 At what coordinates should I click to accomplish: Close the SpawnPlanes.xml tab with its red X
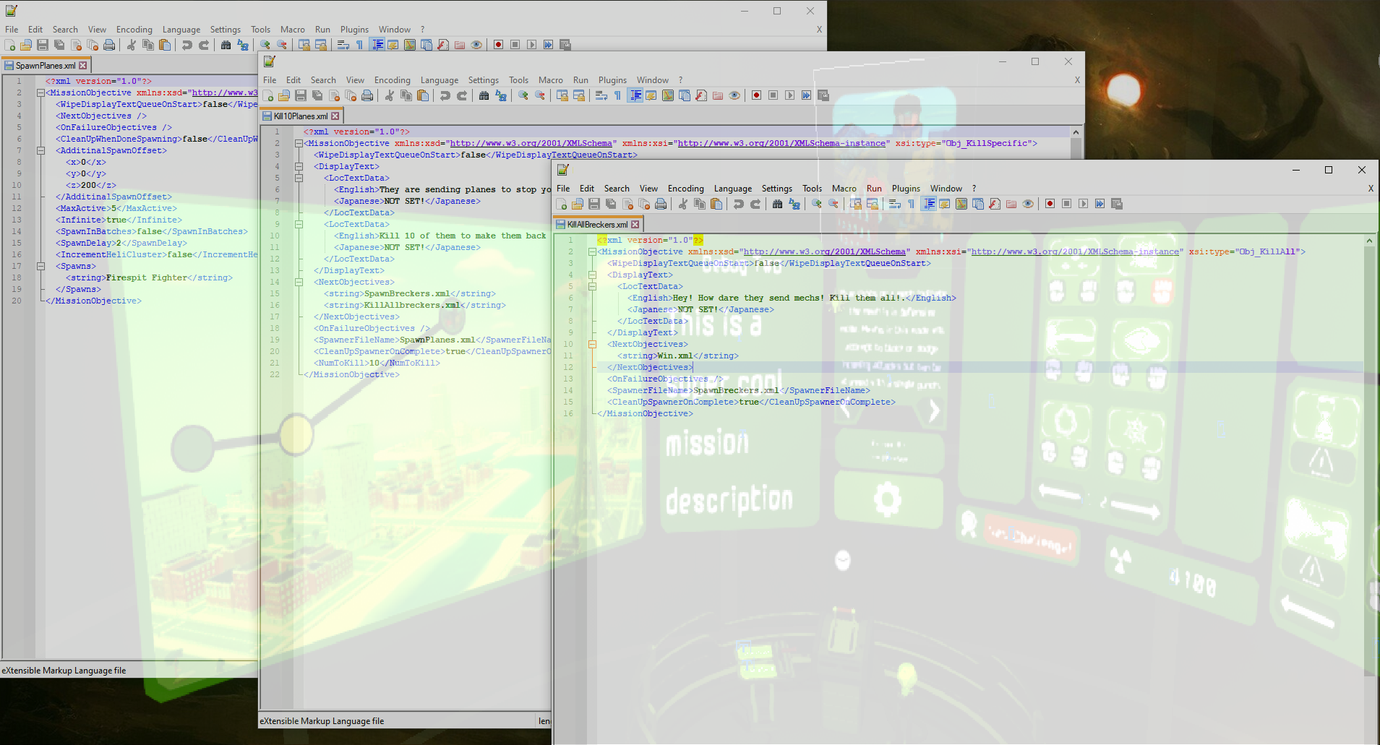click(83, 66)
